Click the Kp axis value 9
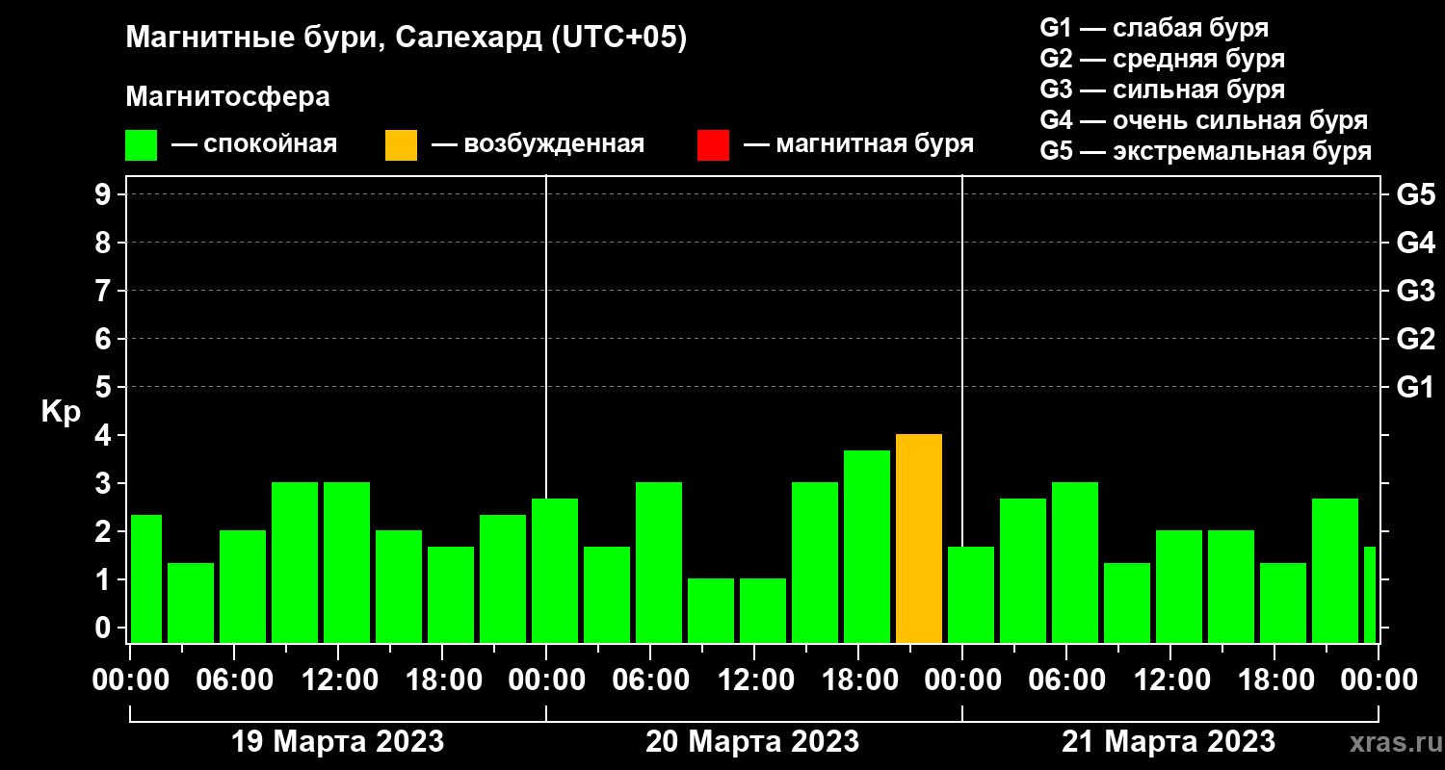The width and height of the screenshot is (1445, 770). [x=105, y=194]
